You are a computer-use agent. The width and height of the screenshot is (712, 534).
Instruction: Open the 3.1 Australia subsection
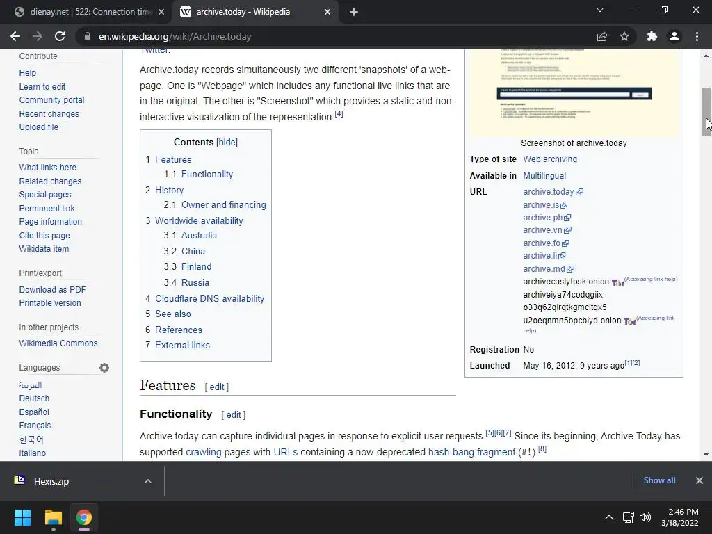tap(199, 235)
